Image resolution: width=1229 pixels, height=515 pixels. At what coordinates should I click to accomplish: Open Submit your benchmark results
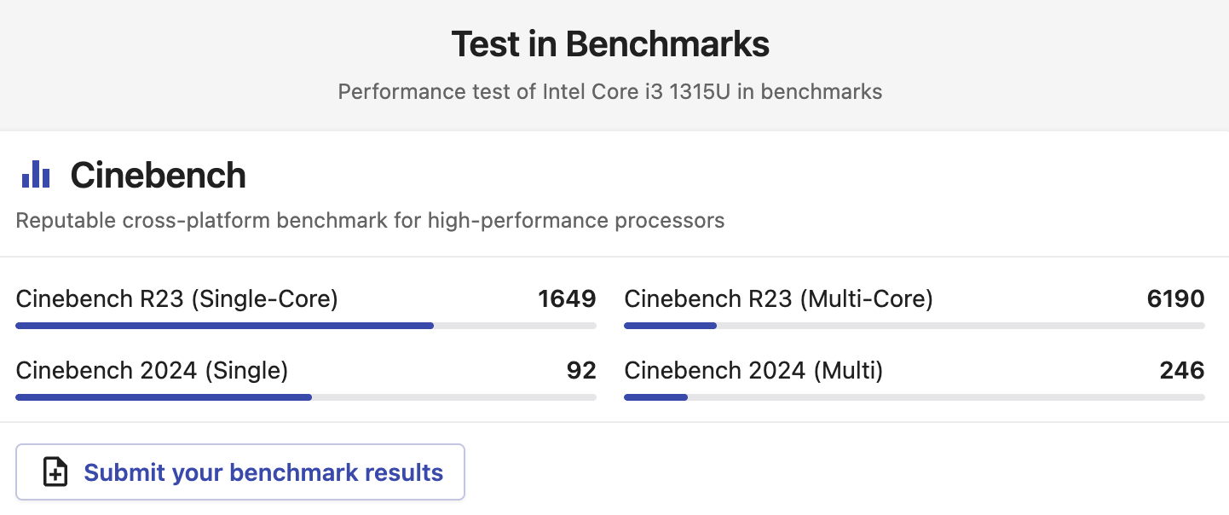click(x=240, y=472)
